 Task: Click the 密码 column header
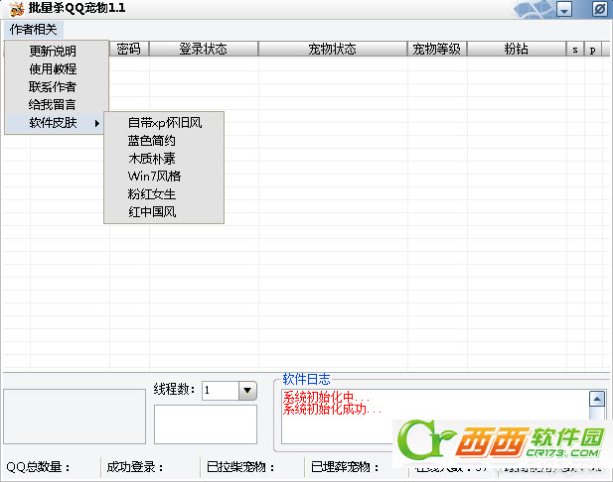pos(128,50)
